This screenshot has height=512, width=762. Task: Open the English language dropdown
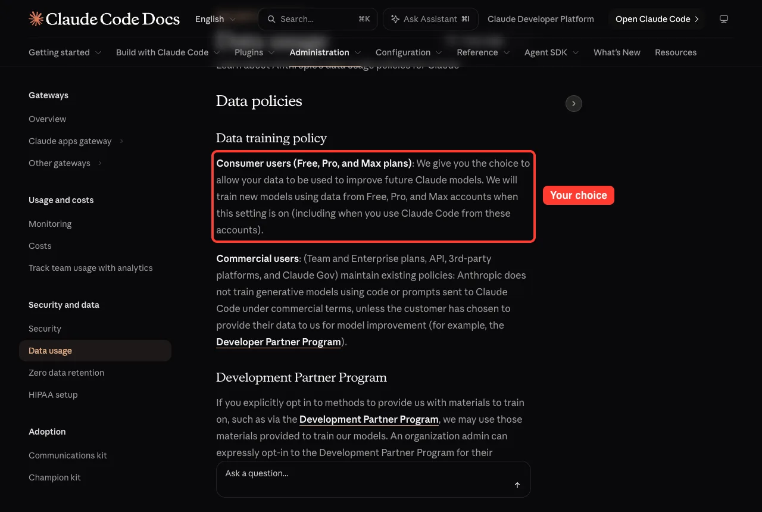coord(216,19)
